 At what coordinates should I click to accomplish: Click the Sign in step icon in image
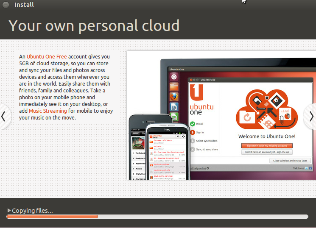193,132
